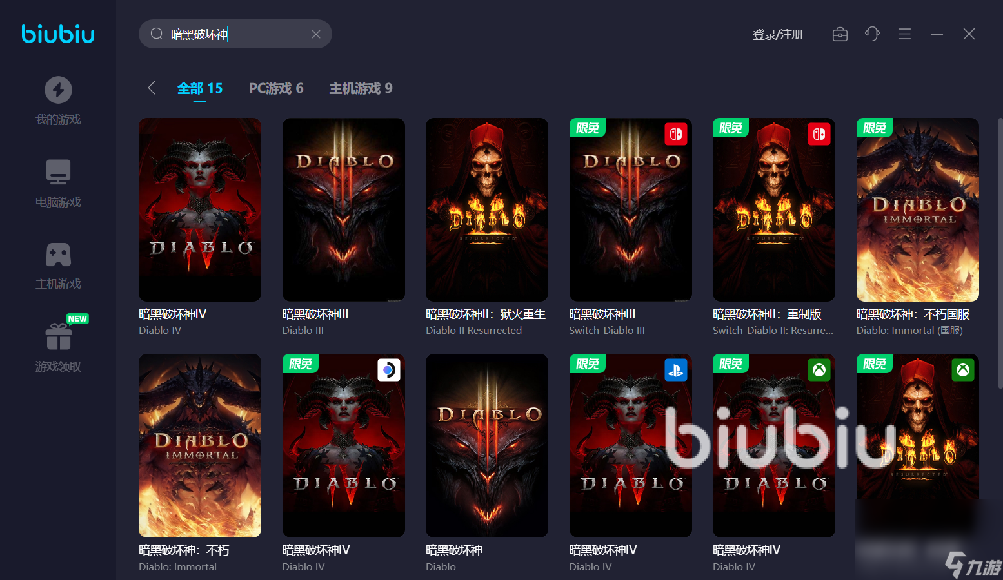This screenshot has width=1003, height=580.
Task: Open the game gift claim (游戏领取) icon
Action: [x=58, y=336]
